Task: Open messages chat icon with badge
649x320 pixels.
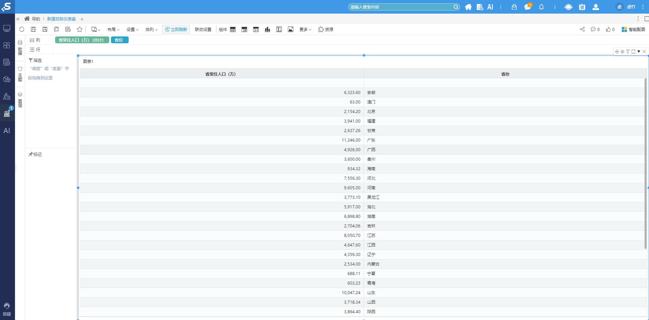Action: click(528, 7)
